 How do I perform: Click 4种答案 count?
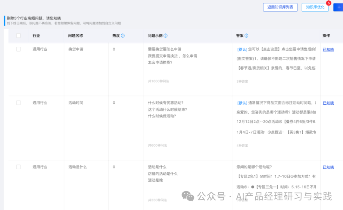pyautogui.click(x=242, y=145)
